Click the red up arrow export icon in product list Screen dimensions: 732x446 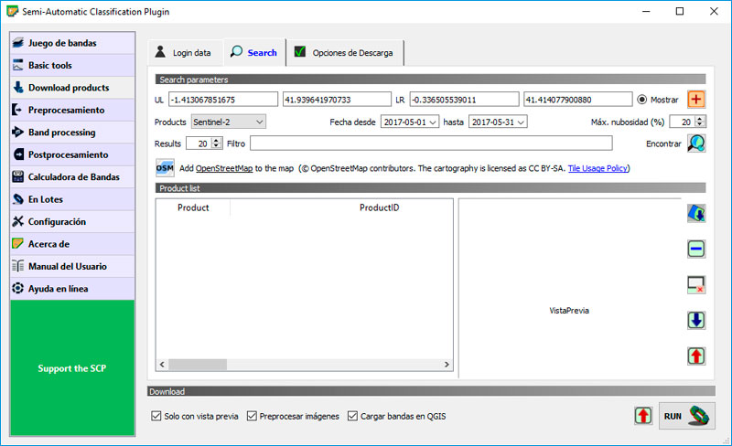[696, 356]
